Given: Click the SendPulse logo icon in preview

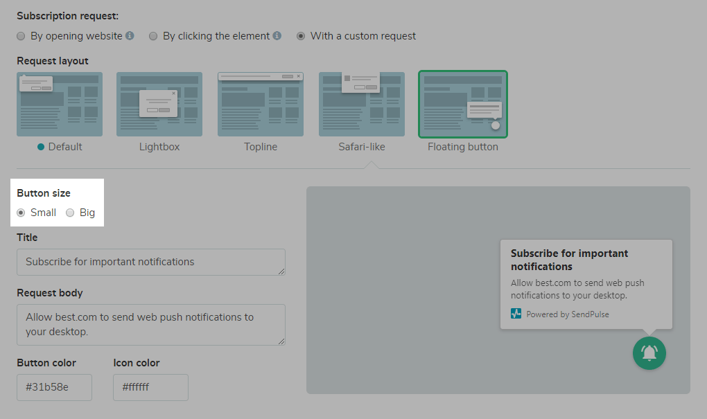Looking at the screenshot, I should 516,314.
